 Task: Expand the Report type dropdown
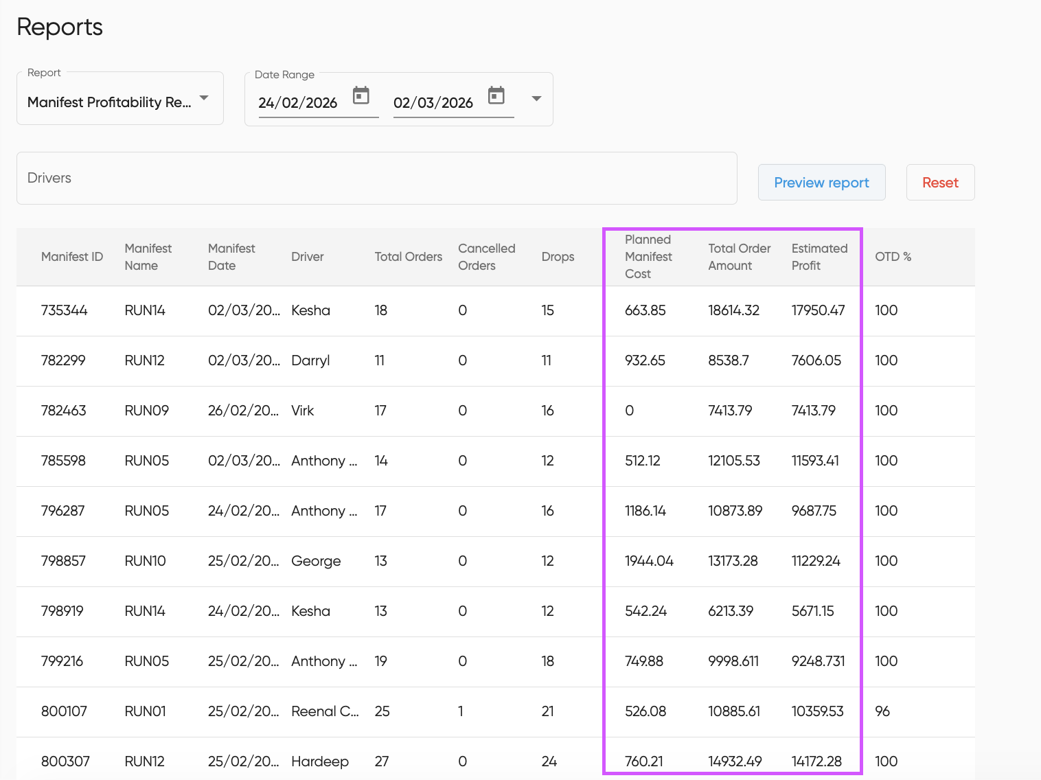click(x=204, y=98)
